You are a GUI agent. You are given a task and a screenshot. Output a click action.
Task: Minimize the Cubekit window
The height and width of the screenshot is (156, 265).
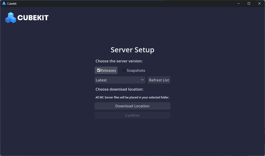238,3
